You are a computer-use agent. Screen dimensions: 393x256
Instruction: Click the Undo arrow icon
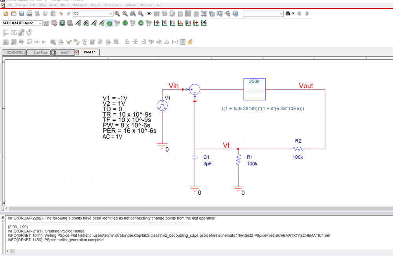61,14
